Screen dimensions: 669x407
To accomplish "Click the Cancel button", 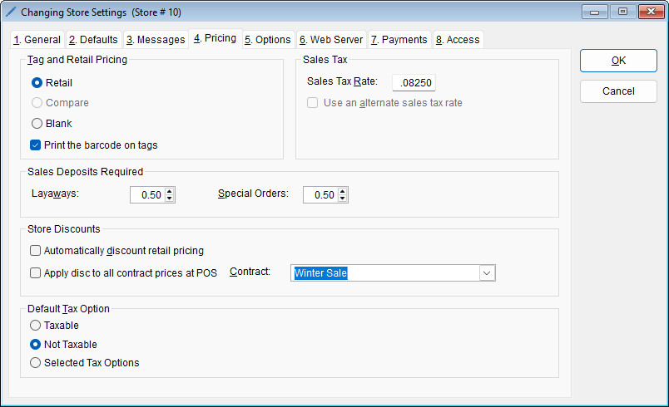I will pos(618,91).
